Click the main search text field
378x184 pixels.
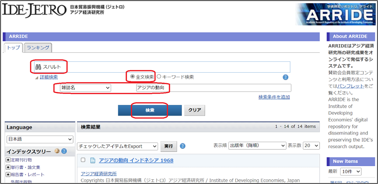pyautogui.click(x=162, y=67)
